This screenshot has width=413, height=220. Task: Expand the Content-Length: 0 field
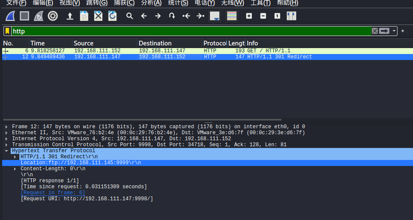pos(16,169)
